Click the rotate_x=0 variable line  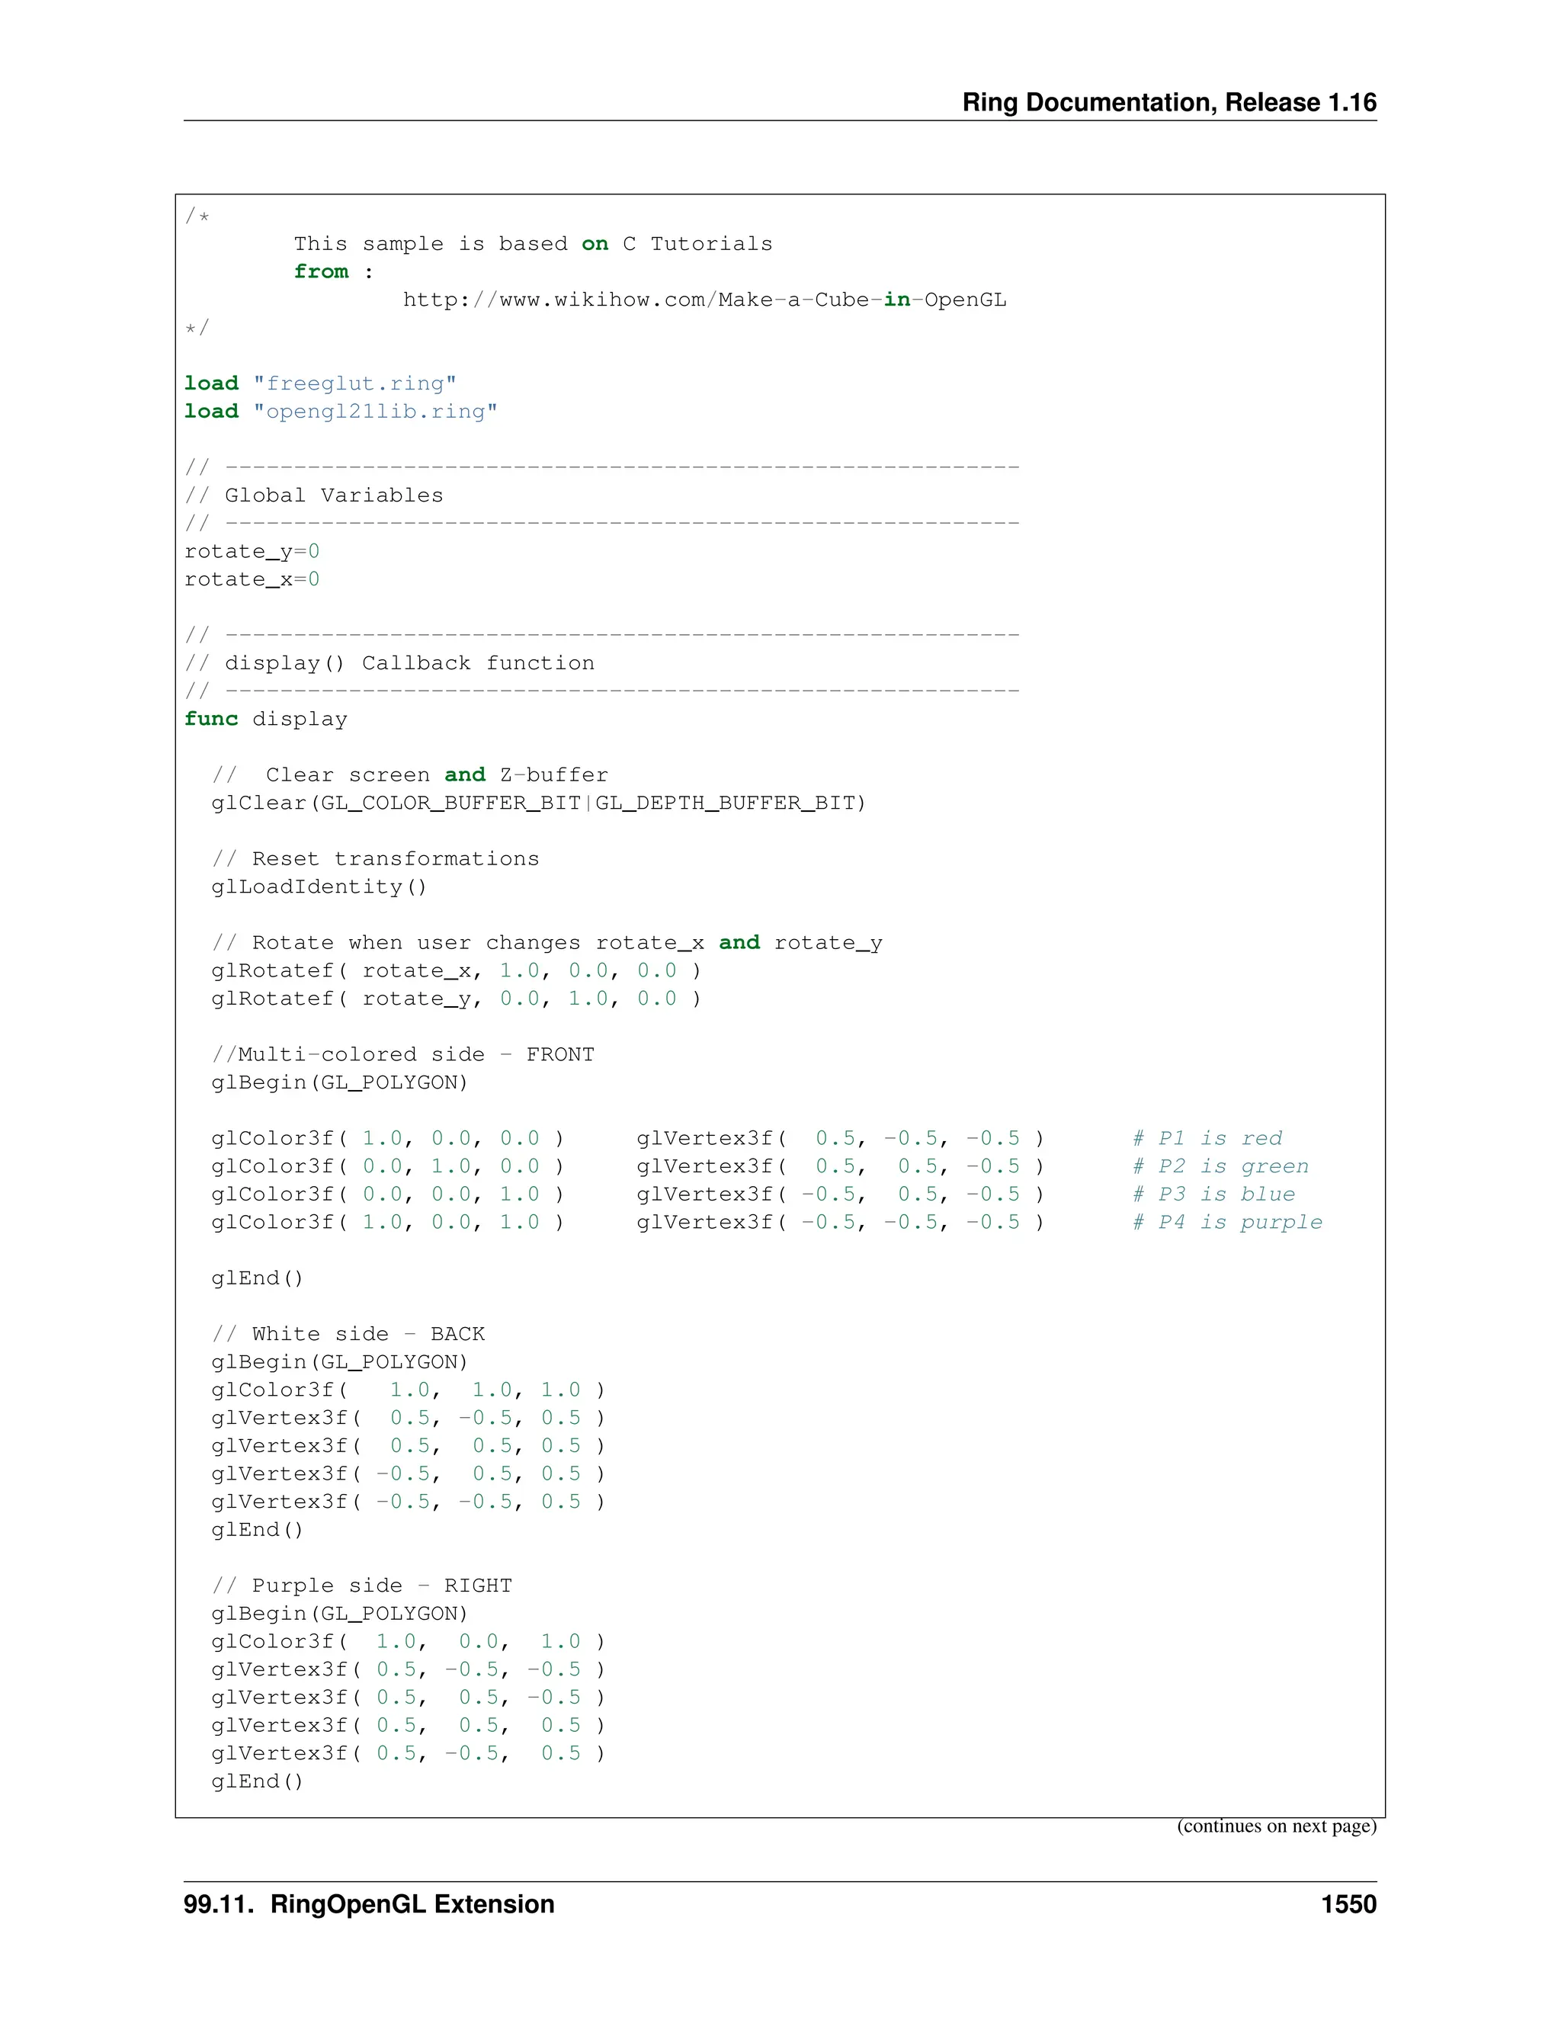click(252, 580)
